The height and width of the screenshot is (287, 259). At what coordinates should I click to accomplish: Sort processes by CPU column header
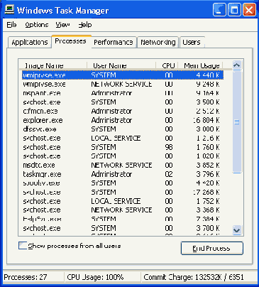click(167, 65)
